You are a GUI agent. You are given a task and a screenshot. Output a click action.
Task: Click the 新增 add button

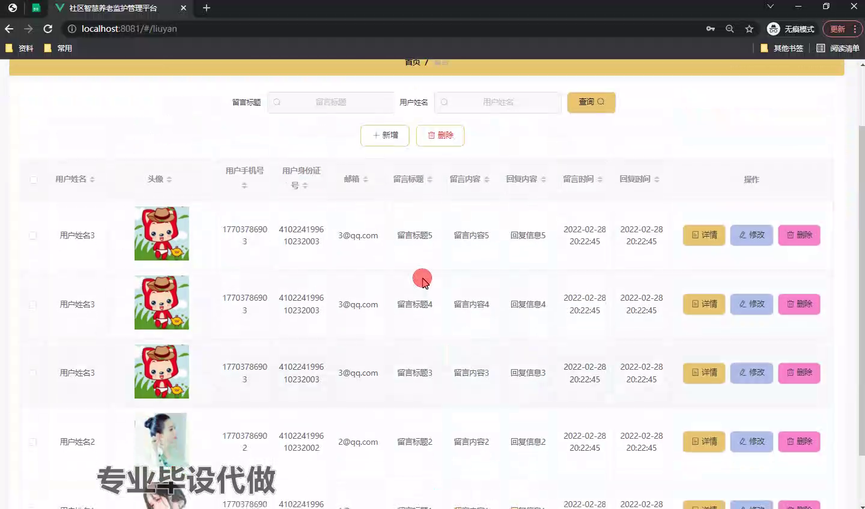(x=385, y=135)
